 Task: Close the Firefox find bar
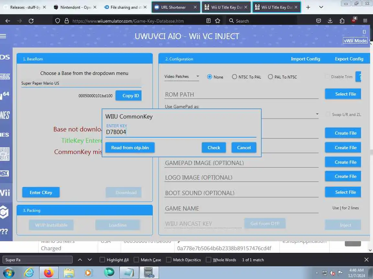[x=366, y=260]
